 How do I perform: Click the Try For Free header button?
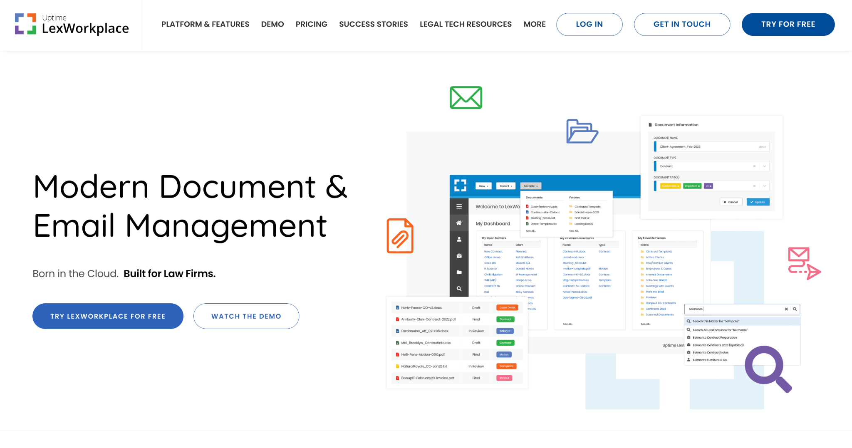[x=788, y=24]
